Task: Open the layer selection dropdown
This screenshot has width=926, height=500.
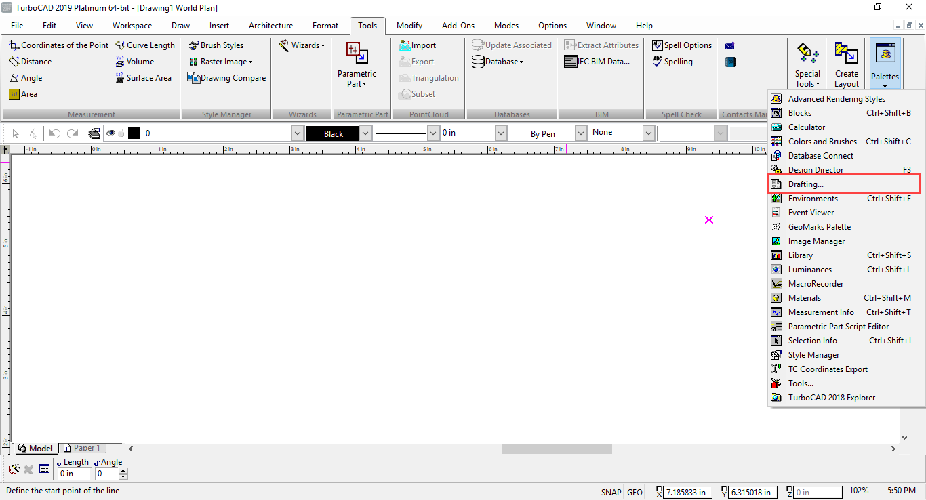Action: pyautogui.click(x=296, y=133)
